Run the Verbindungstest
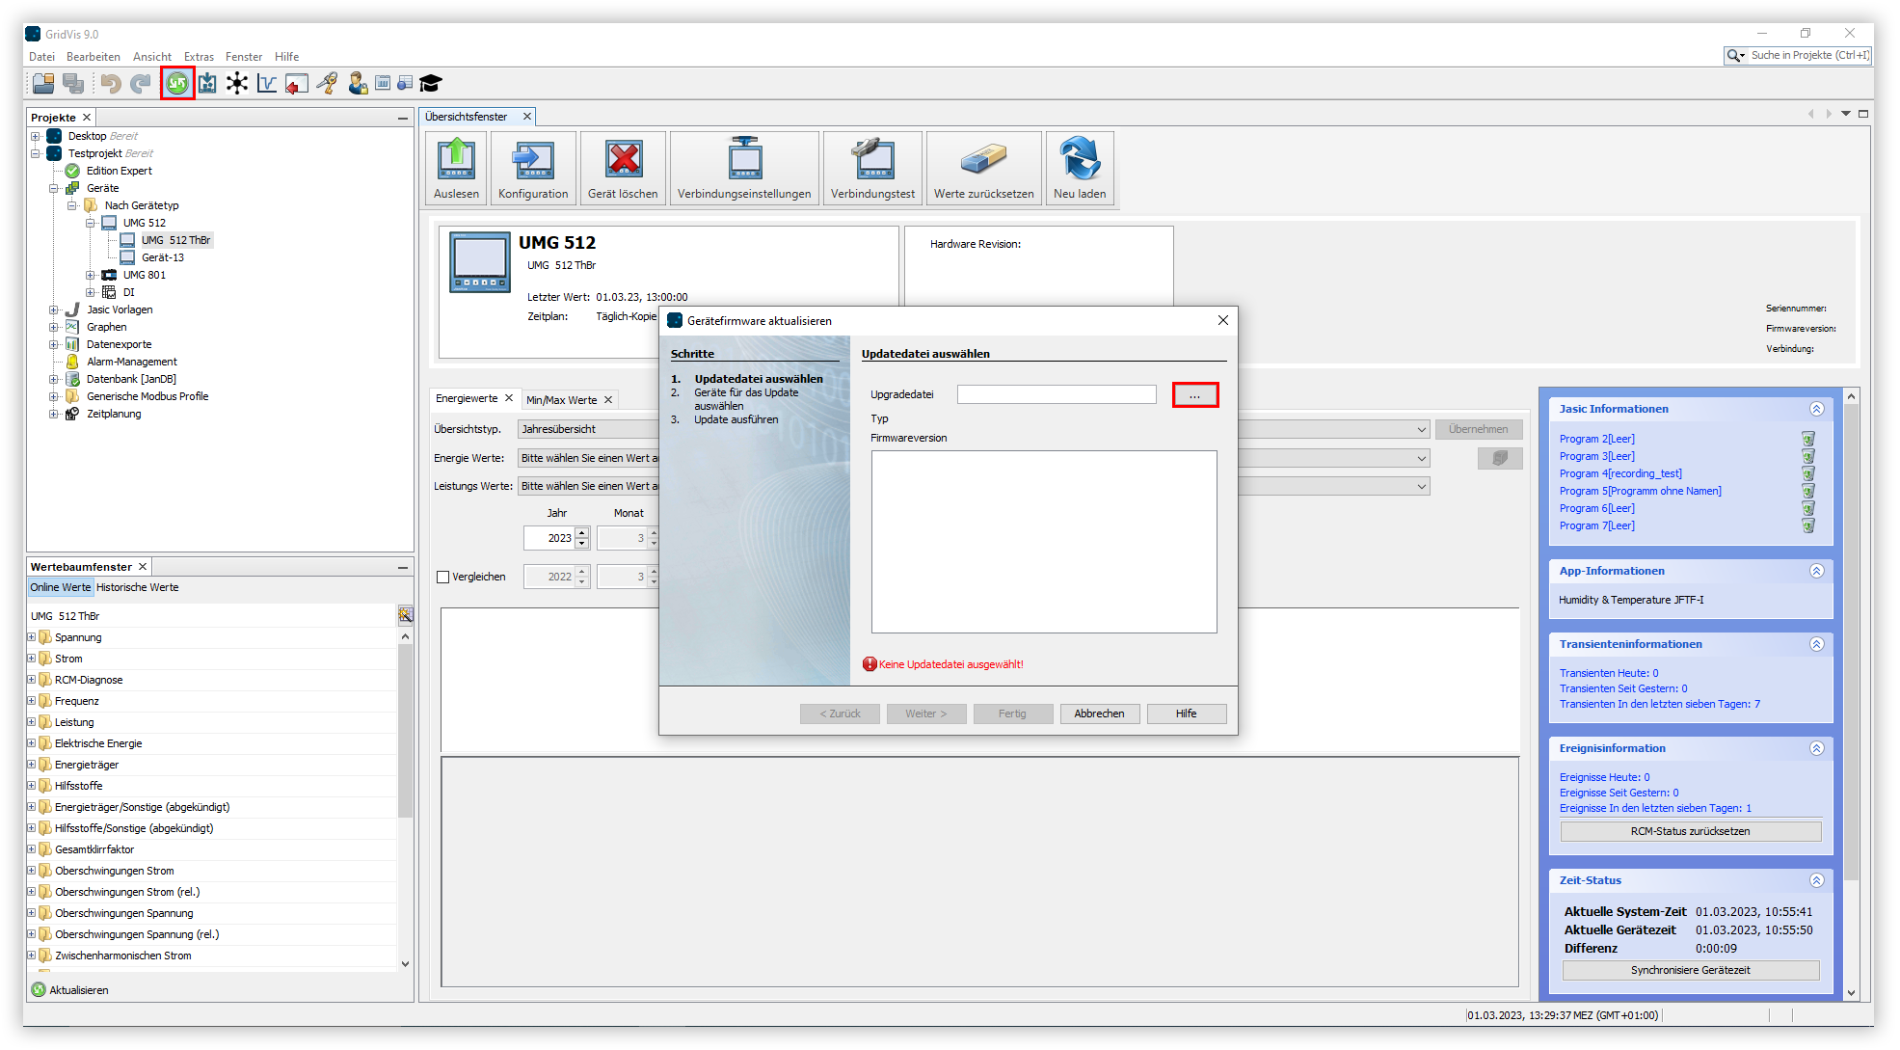1900x1050 pixels. click(x=872, y=169)
